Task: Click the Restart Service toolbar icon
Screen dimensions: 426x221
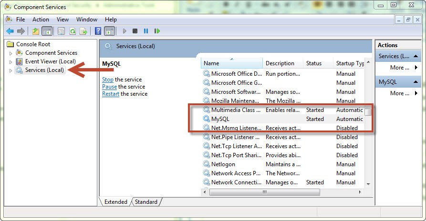Action: click(x=157, y=31)
